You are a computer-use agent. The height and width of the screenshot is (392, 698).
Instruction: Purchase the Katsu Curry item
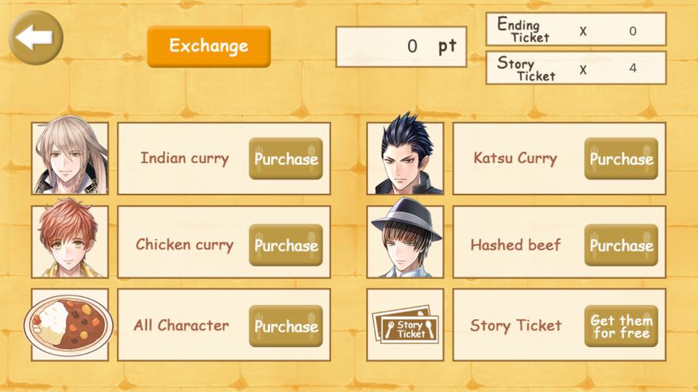point(621,159)
